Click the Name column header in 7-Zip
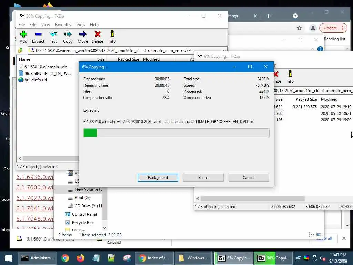Screen dimensions: 353x265 tap(24, 59)
